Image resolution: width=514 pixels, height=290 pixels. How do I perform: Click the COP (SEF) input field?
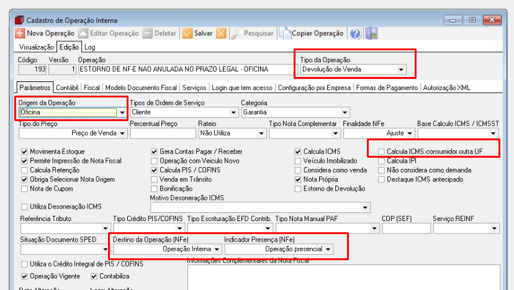(406, 229)
